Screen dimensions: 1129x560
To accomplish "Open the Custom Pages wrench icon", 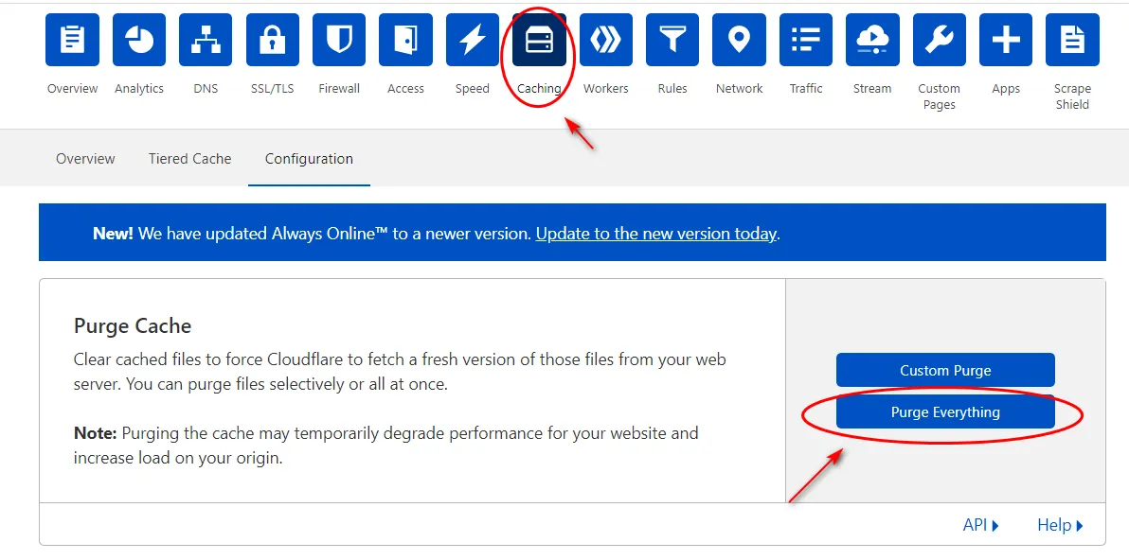I will click(x=939, y=40).
